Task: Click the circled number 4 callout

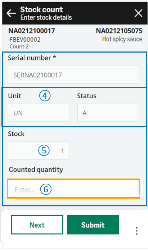Action: [45, 96]
